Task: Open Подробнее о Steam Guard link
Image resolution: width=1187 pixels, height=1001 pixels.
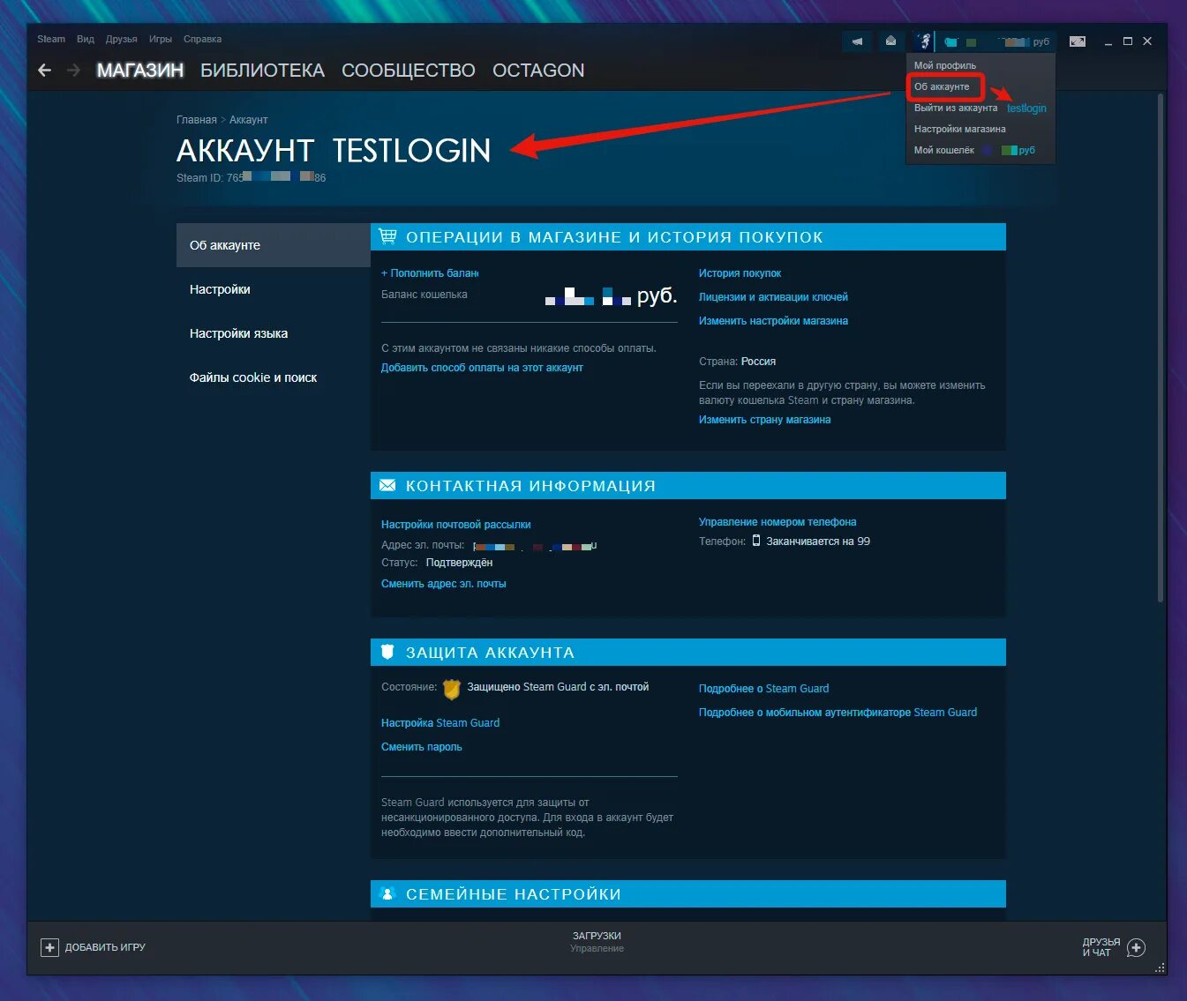Action: [x=763, y=689]
